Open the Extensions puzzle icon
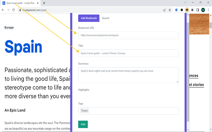Viewport: 212px width, 132px height. [192, 10]
